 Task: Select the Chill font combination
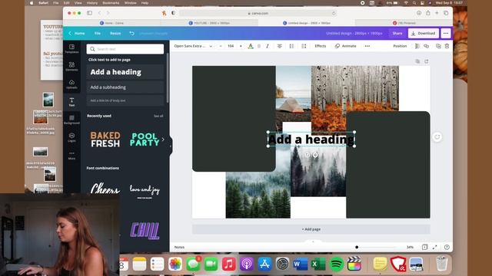[145, 231]
